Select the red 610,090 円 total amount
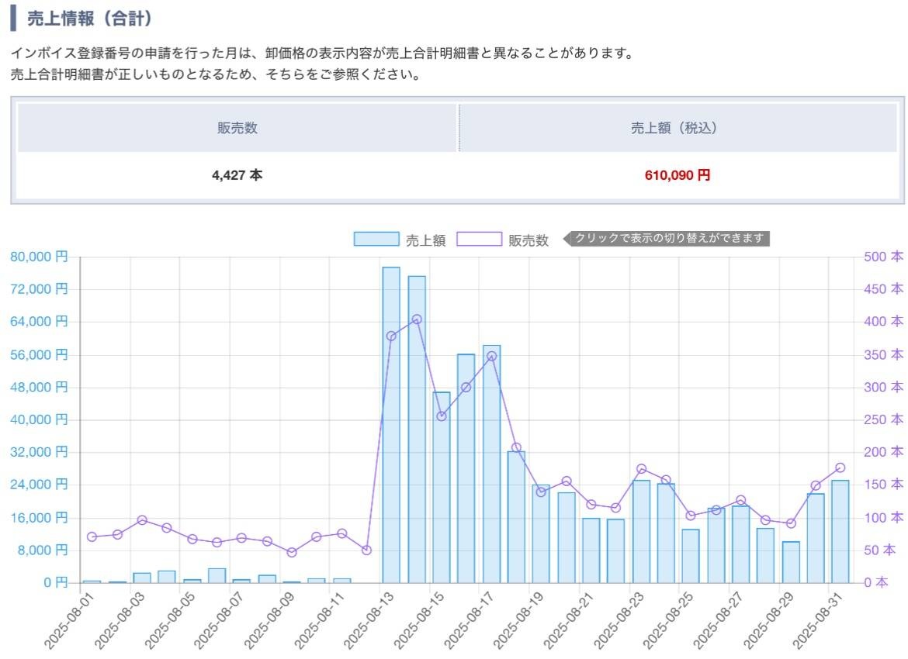The width and height of the screenshot is (908, 659). pyautogui.click(x=677, y=175)
